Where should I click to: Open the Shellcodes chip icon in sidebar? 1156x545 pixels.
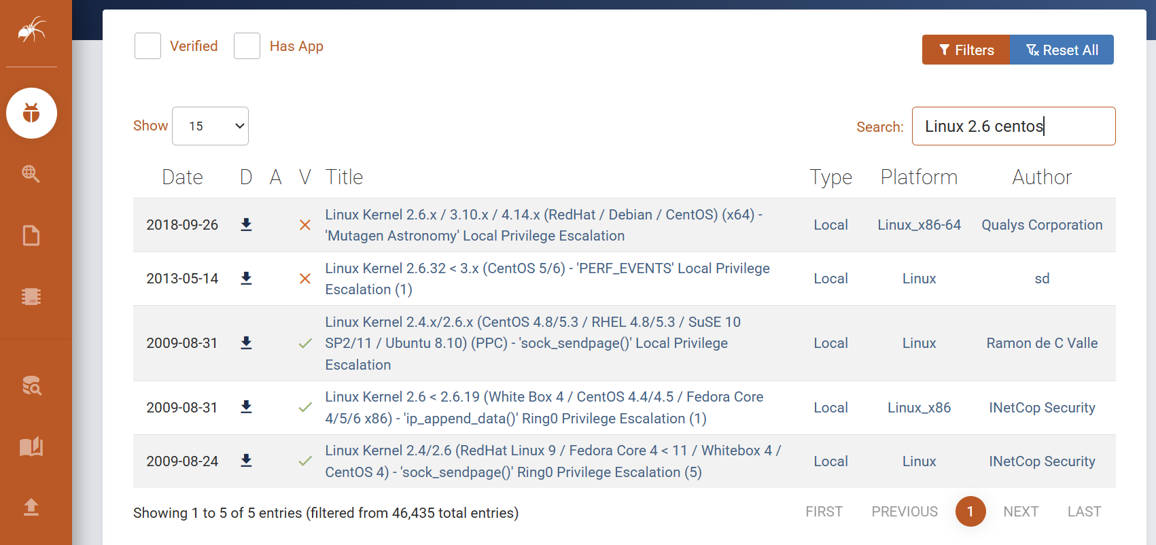pos(31,297)
